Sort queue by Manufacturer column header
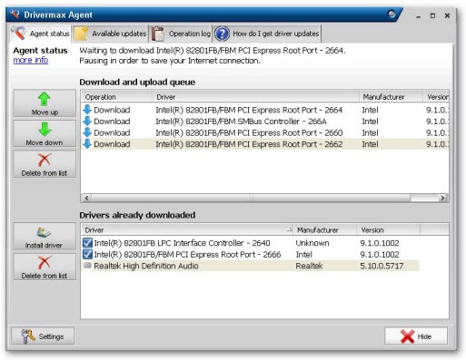This screenshot has width=466, height=360. [x=392, y=97]
